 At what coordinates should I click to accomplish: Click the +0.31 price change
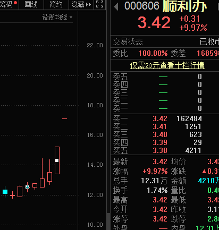190,19
